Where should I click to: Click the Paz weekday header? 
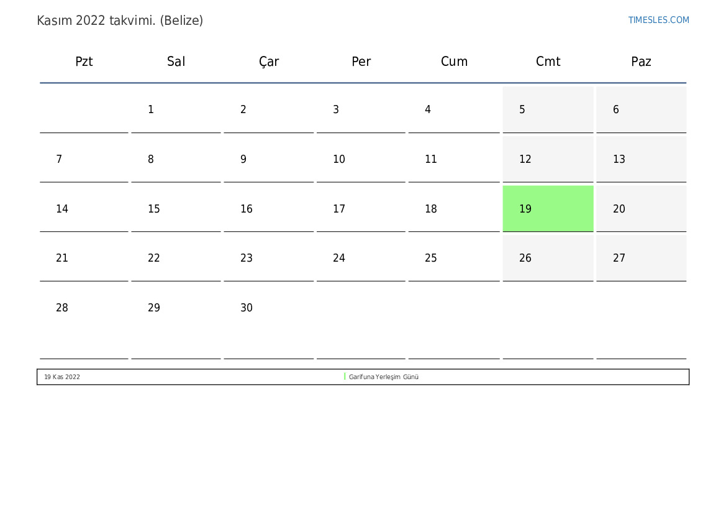(641, 62)
